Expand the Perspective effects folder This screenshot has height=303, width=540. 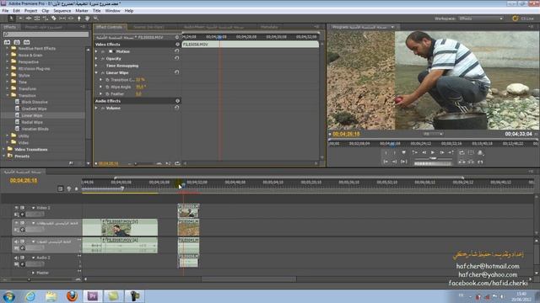coord(8,61)
